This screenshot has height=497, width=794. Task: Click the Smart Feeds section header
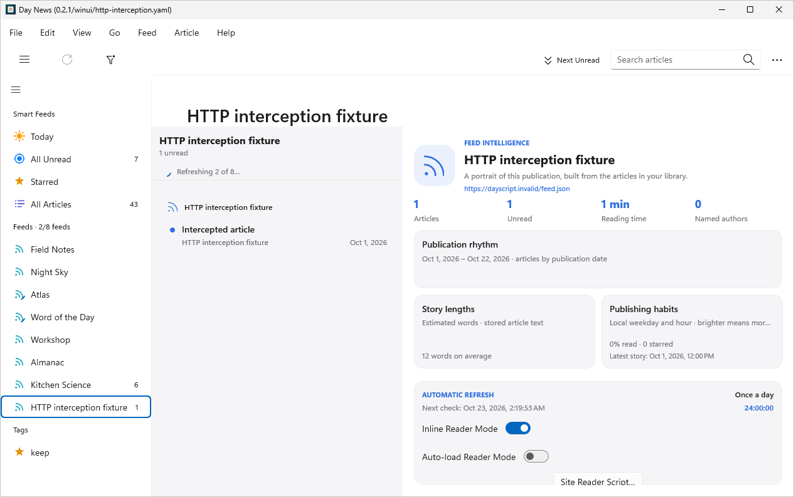34,114
